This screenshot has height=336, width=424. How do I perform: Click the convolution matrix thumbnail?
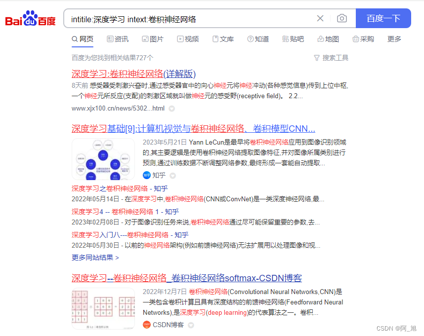click(103, 308)
